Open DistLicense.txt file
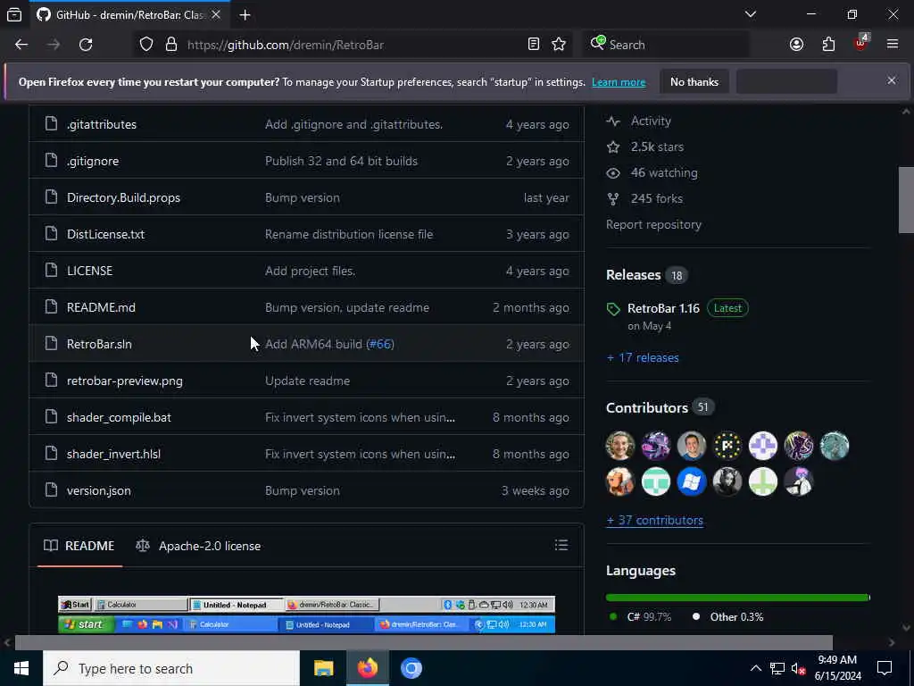The height and width of the screenshot is (686, 914). (x=105, y=235)
